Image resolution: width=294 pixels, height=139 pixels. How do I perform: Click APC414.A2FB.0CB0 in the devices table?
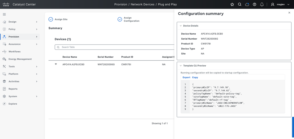coord(73,65)
